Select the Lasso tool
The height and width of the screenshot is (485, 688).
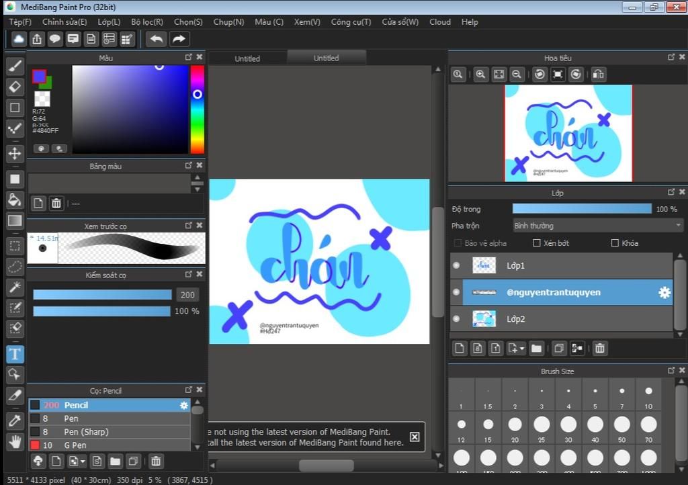15,266
